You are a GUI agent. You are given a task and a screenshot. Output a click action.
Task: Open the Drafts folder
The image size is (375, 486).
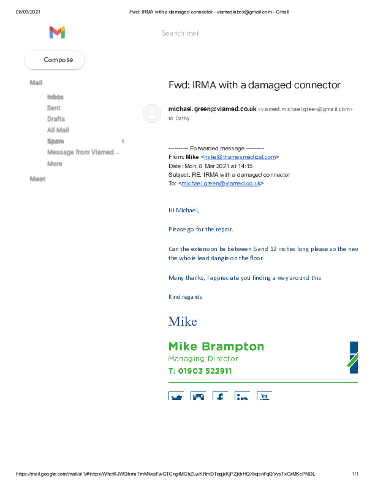tap(56, 119)
